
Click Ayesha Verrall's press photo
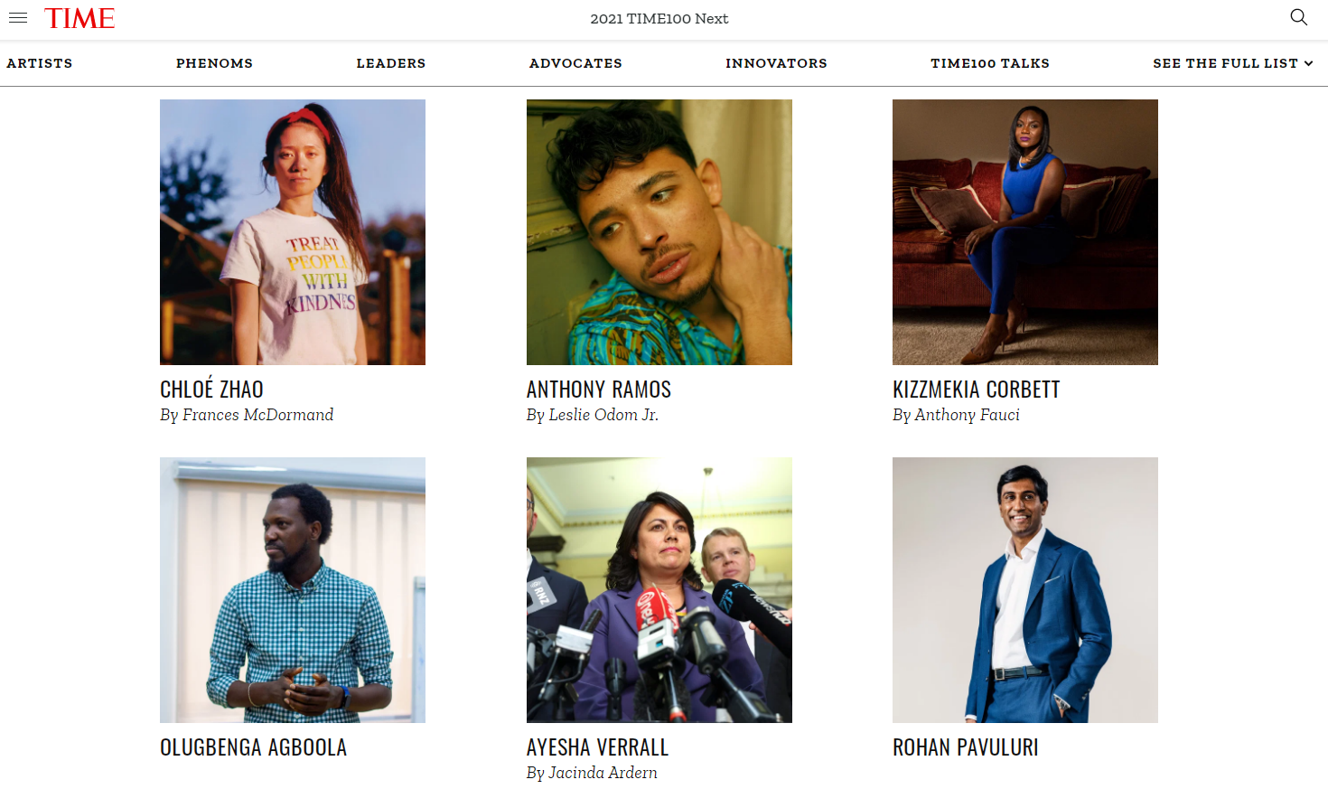click(659, 590)
